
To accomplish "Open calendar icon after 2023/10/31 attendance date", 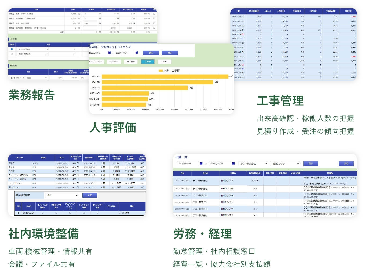I will tap(233, 163).
